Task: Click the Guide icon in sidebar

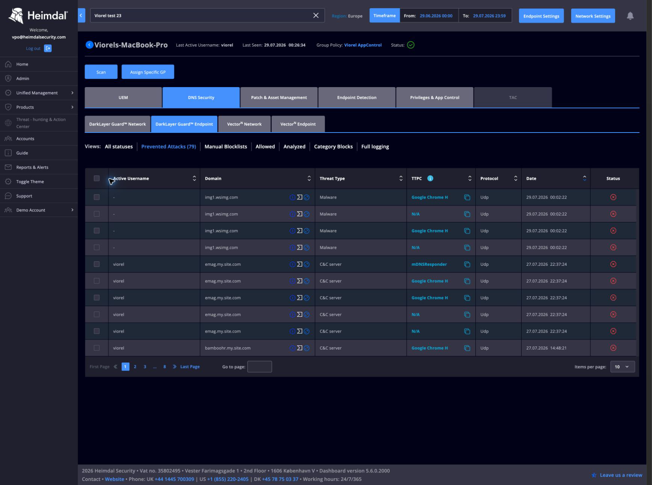Action: tap(8, 153)
